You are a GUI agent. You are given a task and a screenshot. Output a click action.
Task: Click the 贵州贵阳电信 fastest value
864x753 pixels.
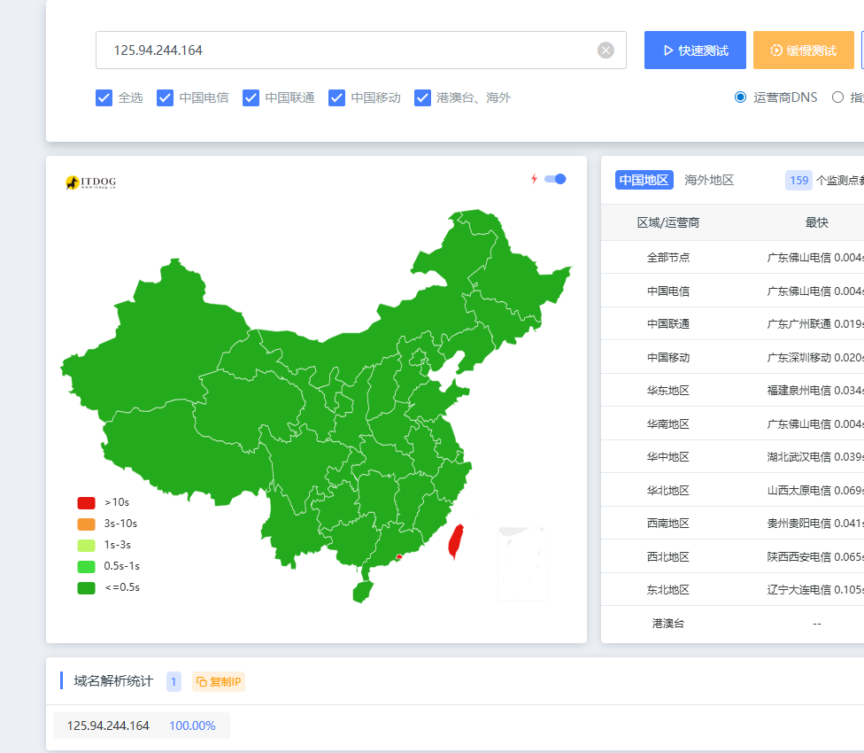tap(815, 524)
